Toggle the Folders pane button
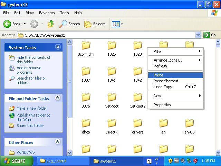Image resolution: width=221 pixels, height=166 pixels. click(x=95, y=24)
